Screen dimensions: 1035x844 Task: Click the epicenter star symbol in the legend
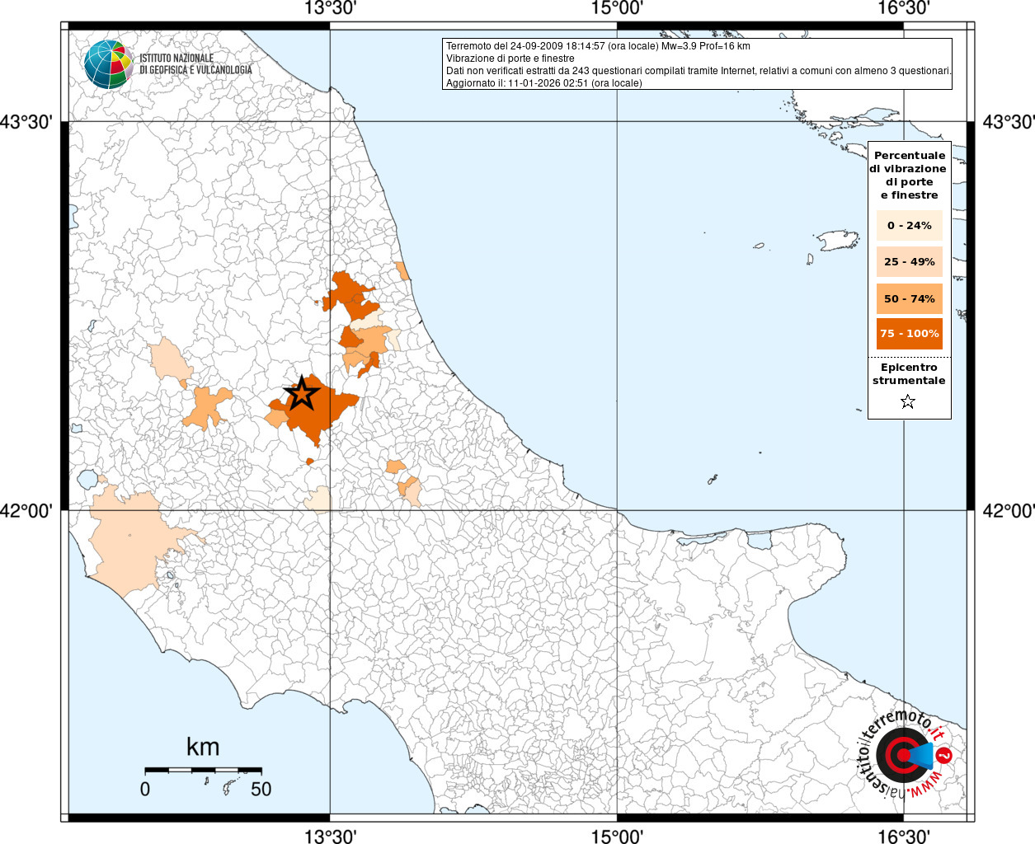[908, 402]
